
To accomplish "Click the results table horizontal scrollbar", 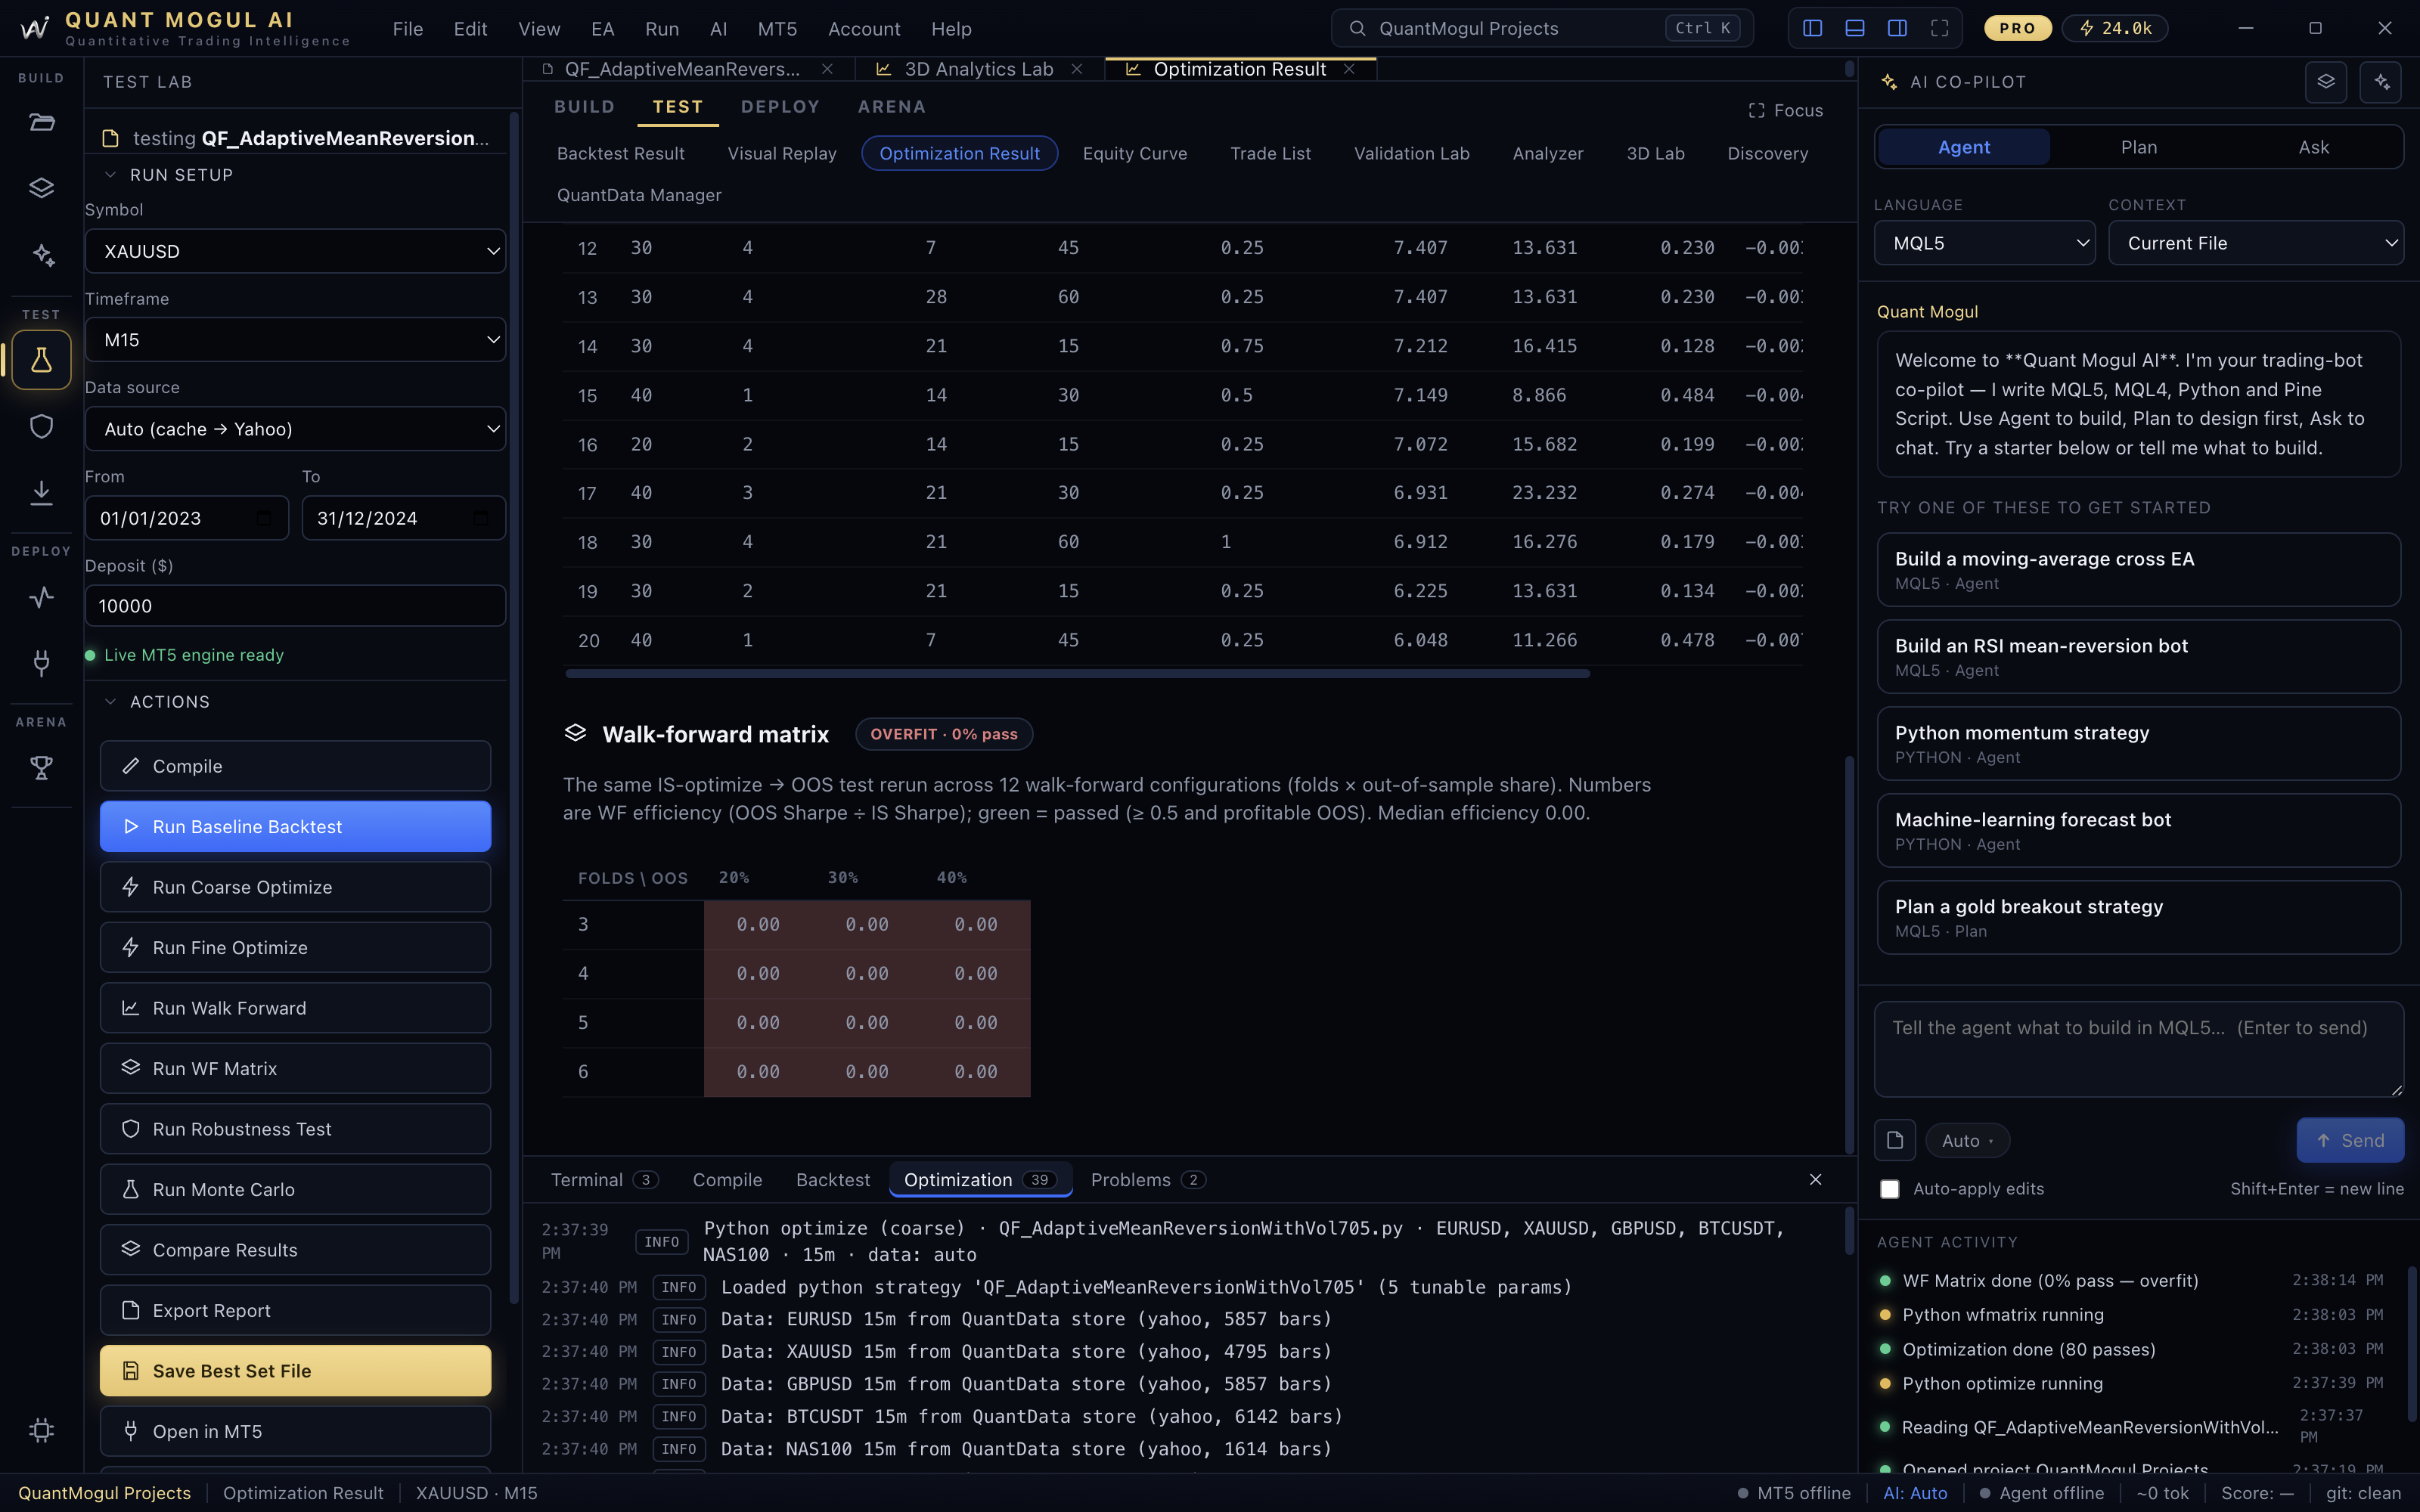I will point(1077,674).
